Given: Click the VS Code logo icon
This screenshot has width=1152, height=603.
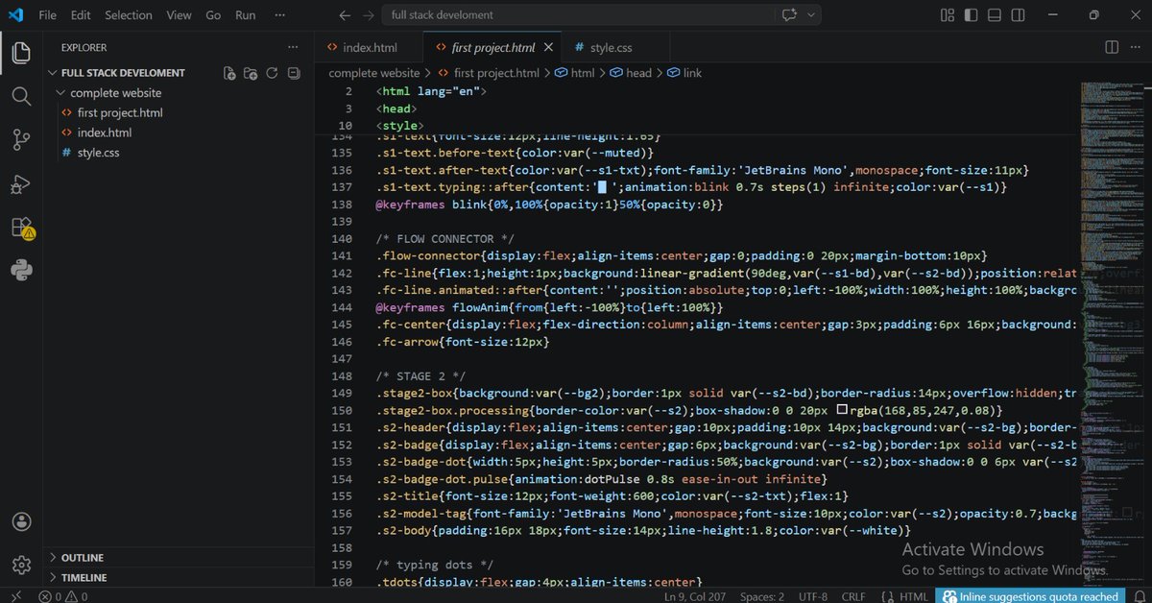Looking at the screenshot, I should 16,15.
